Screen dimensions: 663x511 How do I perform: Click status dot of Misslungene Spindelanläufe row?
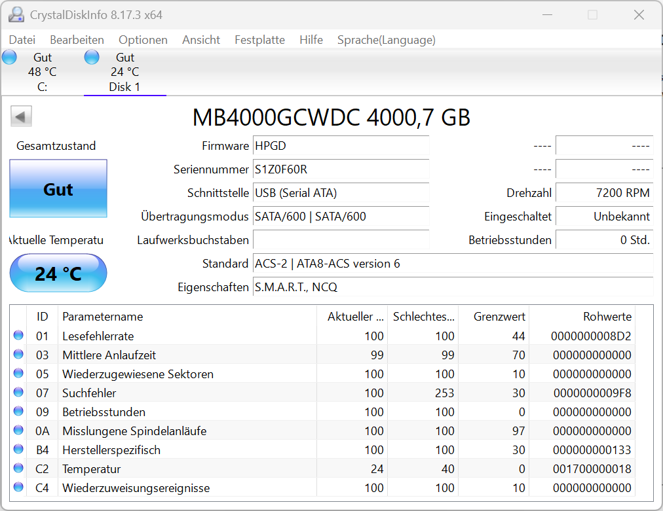click(x=18, y=431)
